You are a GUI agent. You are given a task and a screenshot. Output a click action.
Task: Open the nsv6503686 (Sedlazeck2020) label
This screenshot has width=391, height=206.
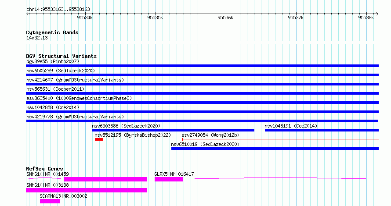tap(126, 126)
